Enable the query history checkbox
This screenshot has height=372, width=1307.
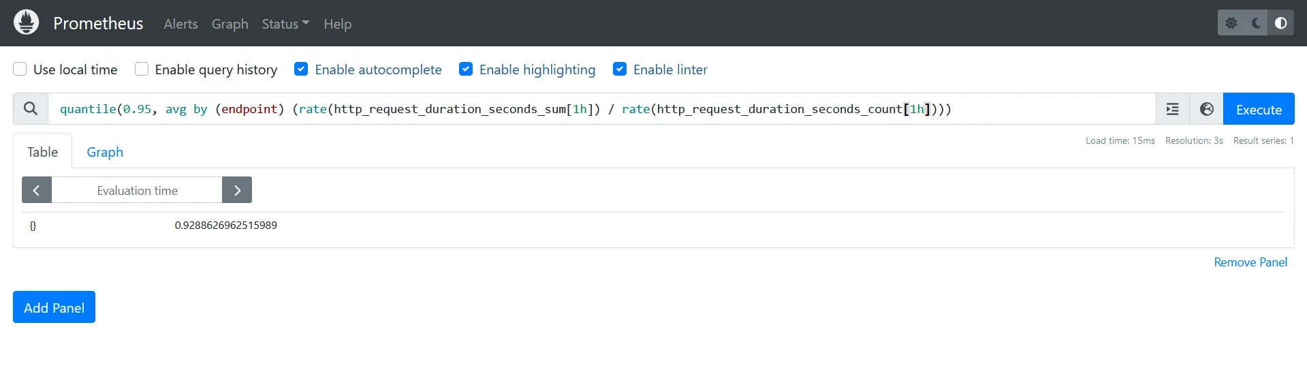pyautogui.click(x=142, y=69)
